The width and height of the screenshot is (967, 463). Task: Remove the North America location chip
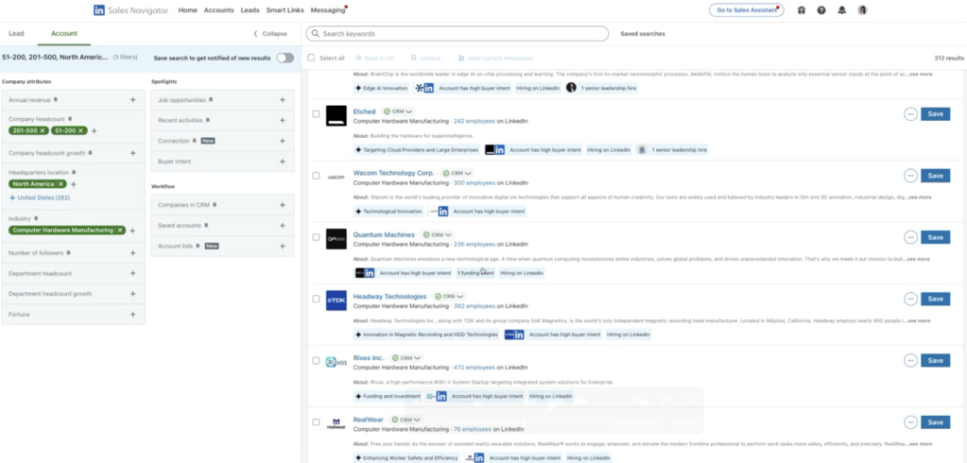click(61, 184)
